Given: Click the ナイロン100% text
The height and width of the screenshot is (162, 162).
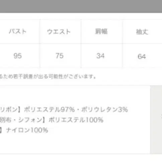Looking at the screenshot, I should point(27,130).
